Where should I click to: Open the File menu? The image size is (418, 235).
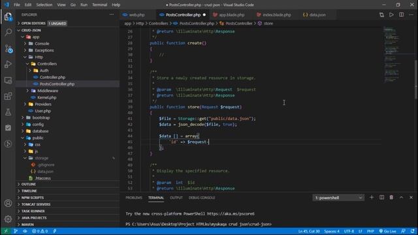[x=17, y=5]
